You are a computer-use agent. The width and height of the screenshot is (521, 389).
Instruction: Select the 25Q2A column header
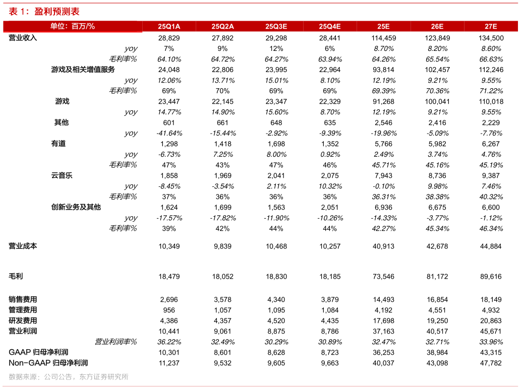(x=222, y=27)
